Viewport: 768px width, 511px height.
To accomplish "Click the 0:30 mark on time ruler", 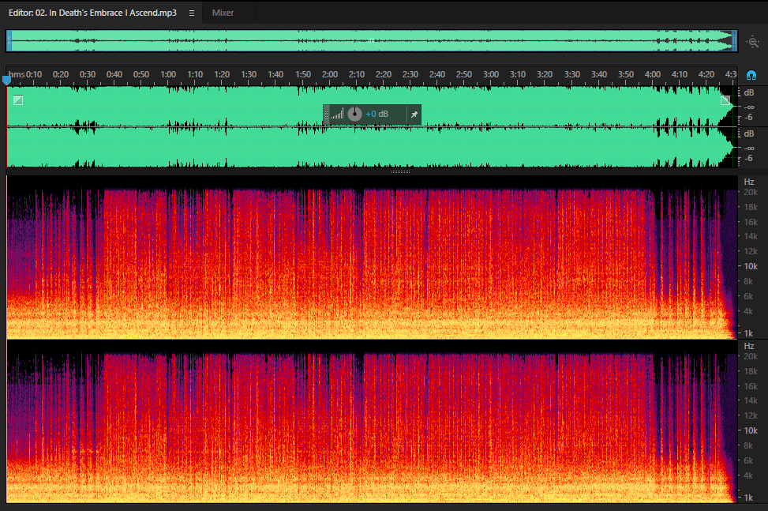I will 88,74.
